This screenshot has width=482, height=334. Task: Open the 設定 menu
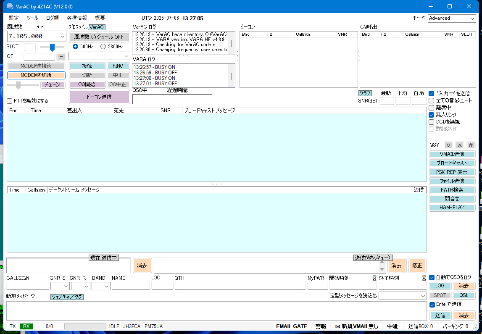(x=14, y=18)
